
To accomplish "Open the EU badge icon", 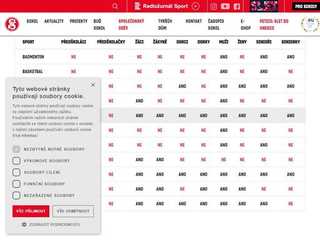I will coord(310,24).
